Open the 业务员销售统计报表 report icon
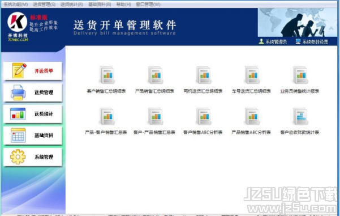Image resolution: width=340 pixels, height=216 pixels. tap(300, 75)
